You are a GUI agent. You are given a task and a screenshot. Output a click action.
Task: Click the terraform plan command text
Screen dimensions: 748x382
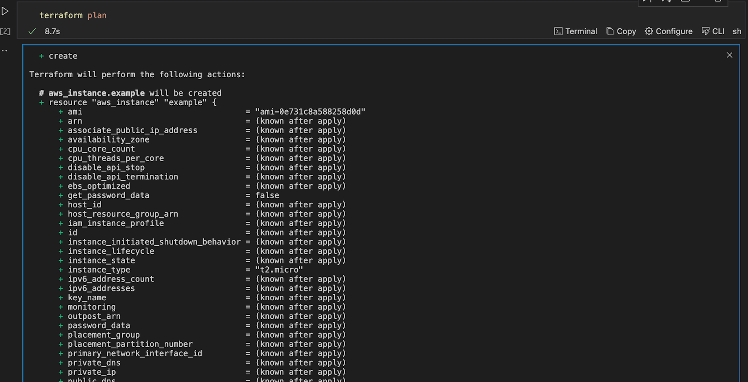tap(73, 15)
